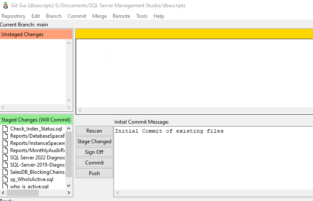Click file icon beside Reports/InstanceSpace entry
The height and width of the screenshot is (201, 313).
pyautogui.click(x=5, y=143)
